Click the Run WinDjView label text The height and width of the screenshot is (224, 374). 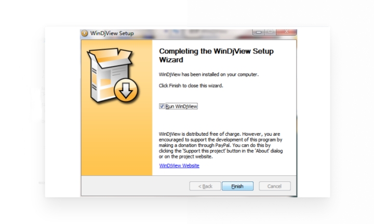[181, 106]
